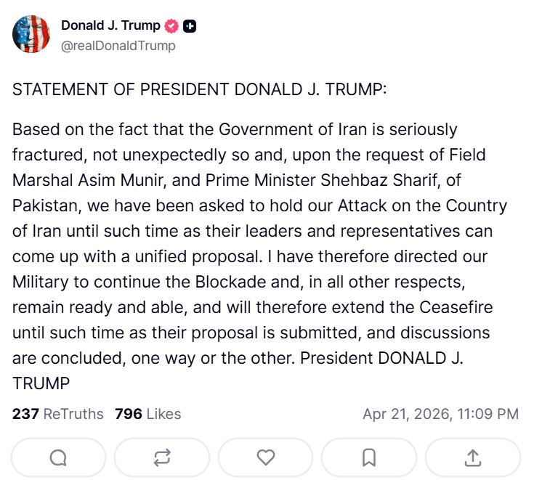Click the red verified checkmark badge
This screenshot has width=534, height=480.
tap(172, 26)
